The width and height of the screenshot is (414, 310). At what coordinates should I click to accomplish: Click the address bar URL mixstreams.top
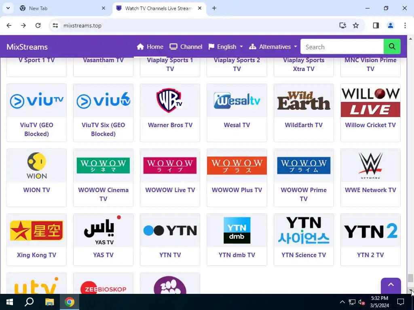point(82,25)
